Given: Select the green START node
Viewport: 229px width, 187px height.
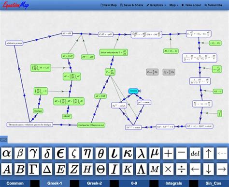Looking at the screenshot, I should 67,116.
